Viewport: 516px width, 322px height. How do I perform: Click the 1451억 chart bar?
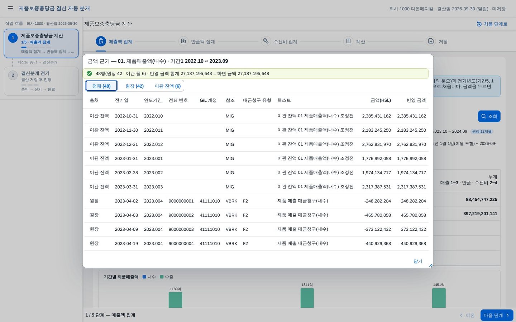tap(439, 298)
